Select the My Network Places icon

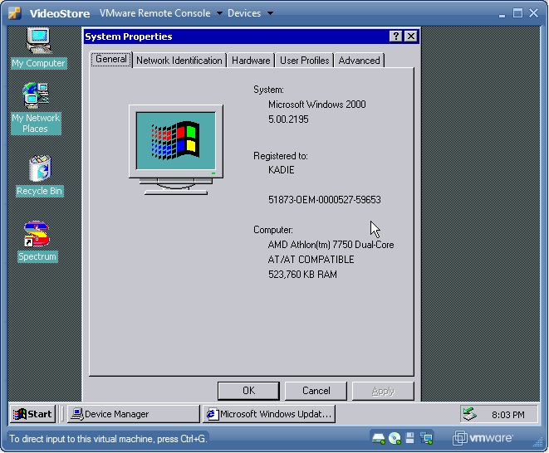pos(36,108)
